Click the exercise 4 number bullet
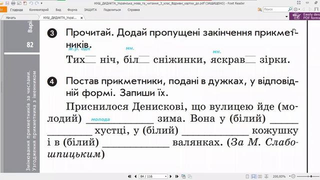The height and width of the screenshot is (180, 320). pyautogui.click(x=52, y=81)
